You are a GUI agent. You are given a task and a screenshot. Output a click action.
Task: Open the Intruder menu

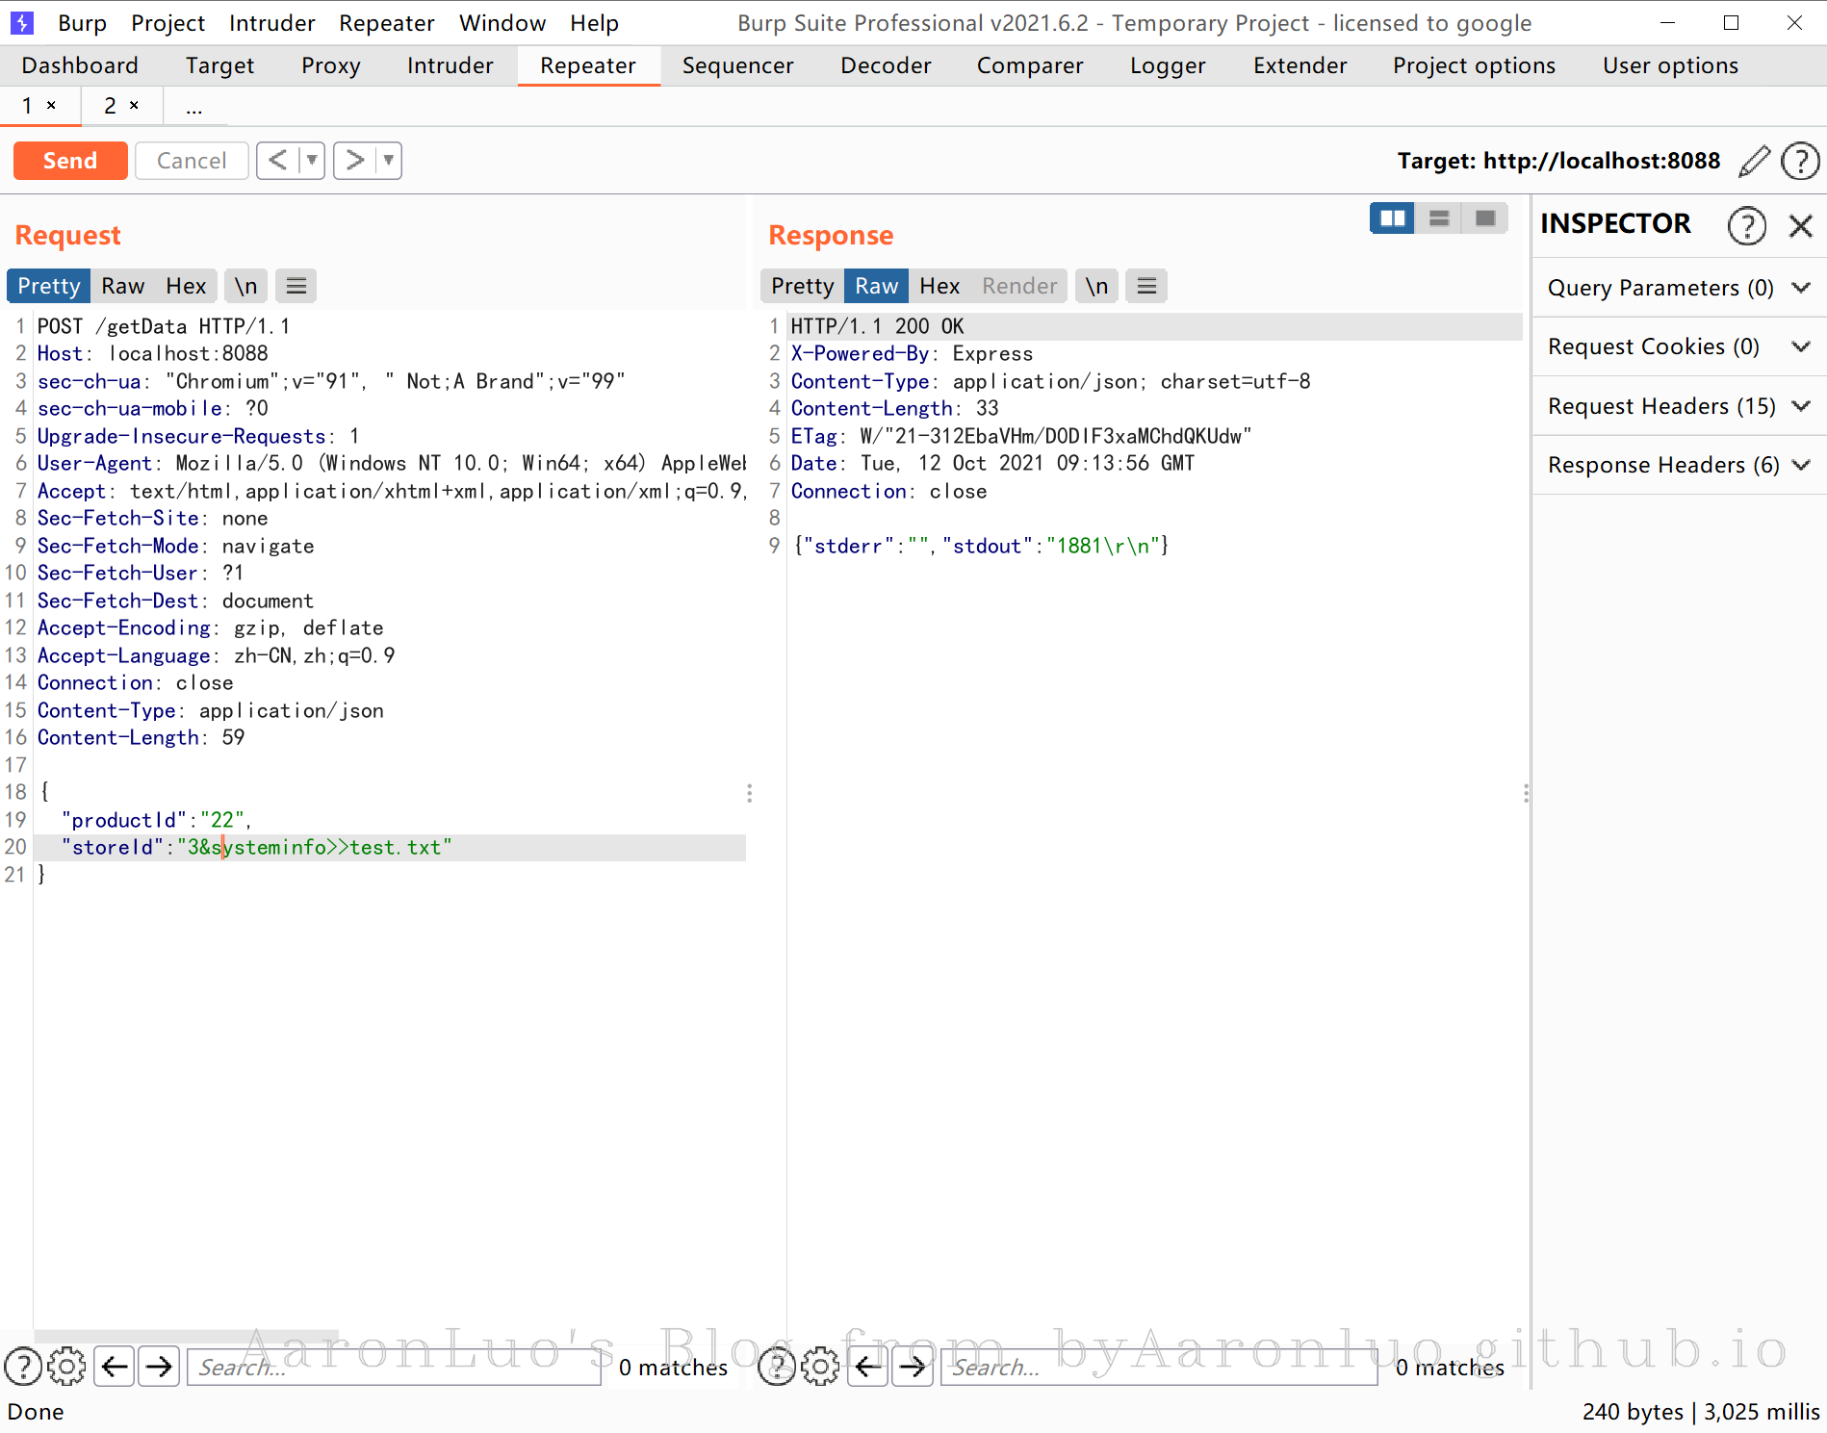click(x=271, y=23)
